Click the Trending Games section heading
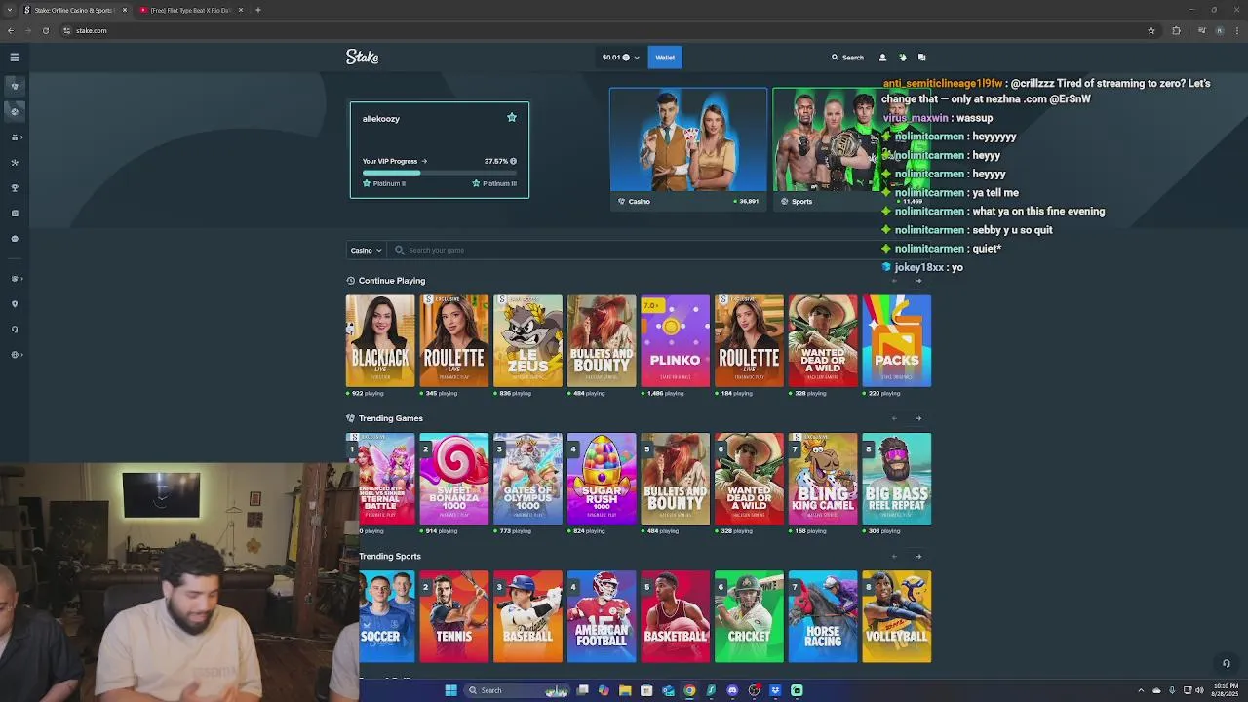Image resolution: width=1248 pixels, height=702 pixels. pos(390,418)
